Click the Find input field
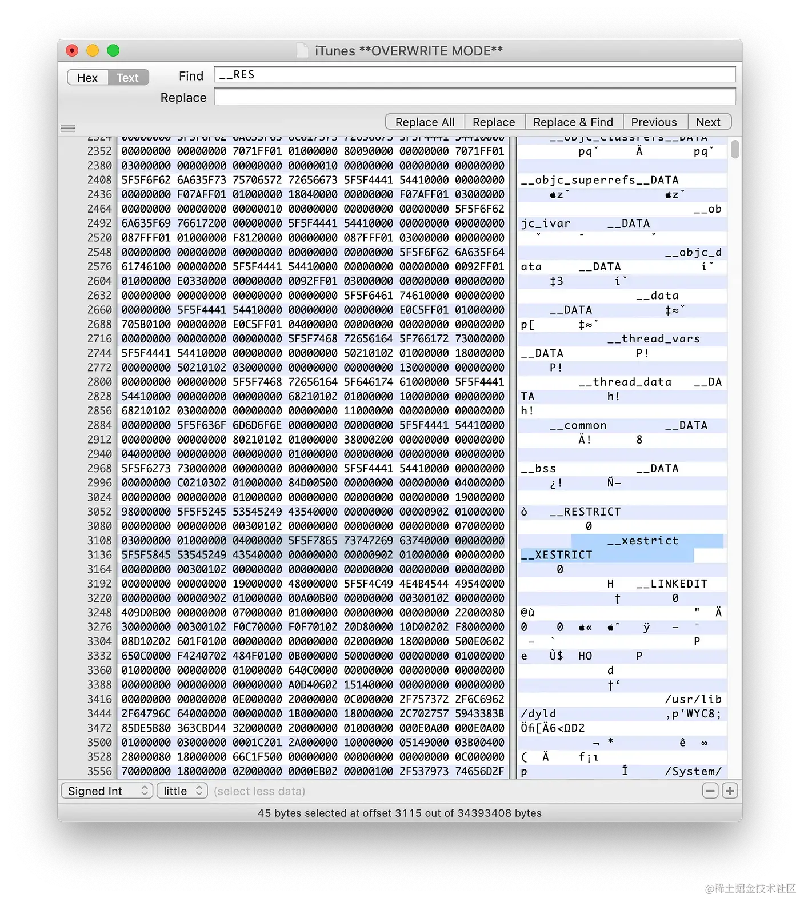 [475, 75]
